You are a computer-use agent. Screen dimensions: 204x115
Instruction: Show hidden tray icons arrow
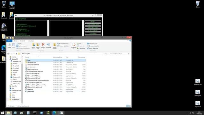pos(188,113)
